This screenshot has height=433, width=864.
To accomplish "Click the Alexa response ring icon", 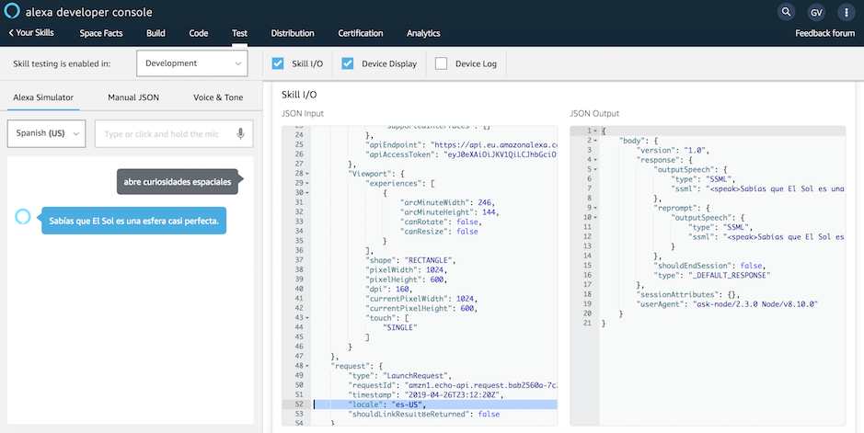I will click(23, 217).
